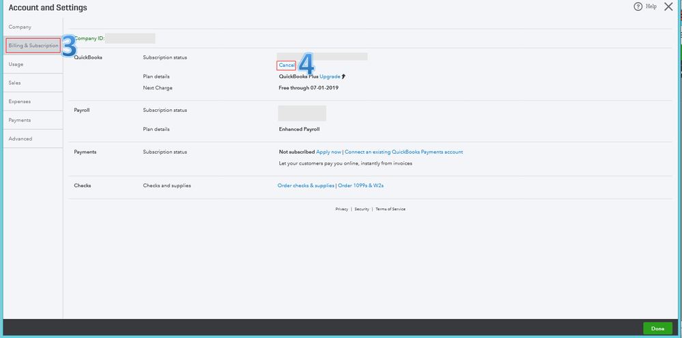
Task: Click the Payments section heading in main panel
Action: (85, 152)
